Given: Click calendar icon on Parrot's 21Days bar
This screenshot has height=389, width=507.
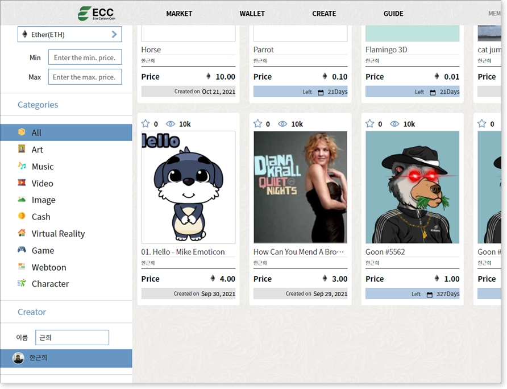Looking at the screenshot, I should (x=321, y=93).
